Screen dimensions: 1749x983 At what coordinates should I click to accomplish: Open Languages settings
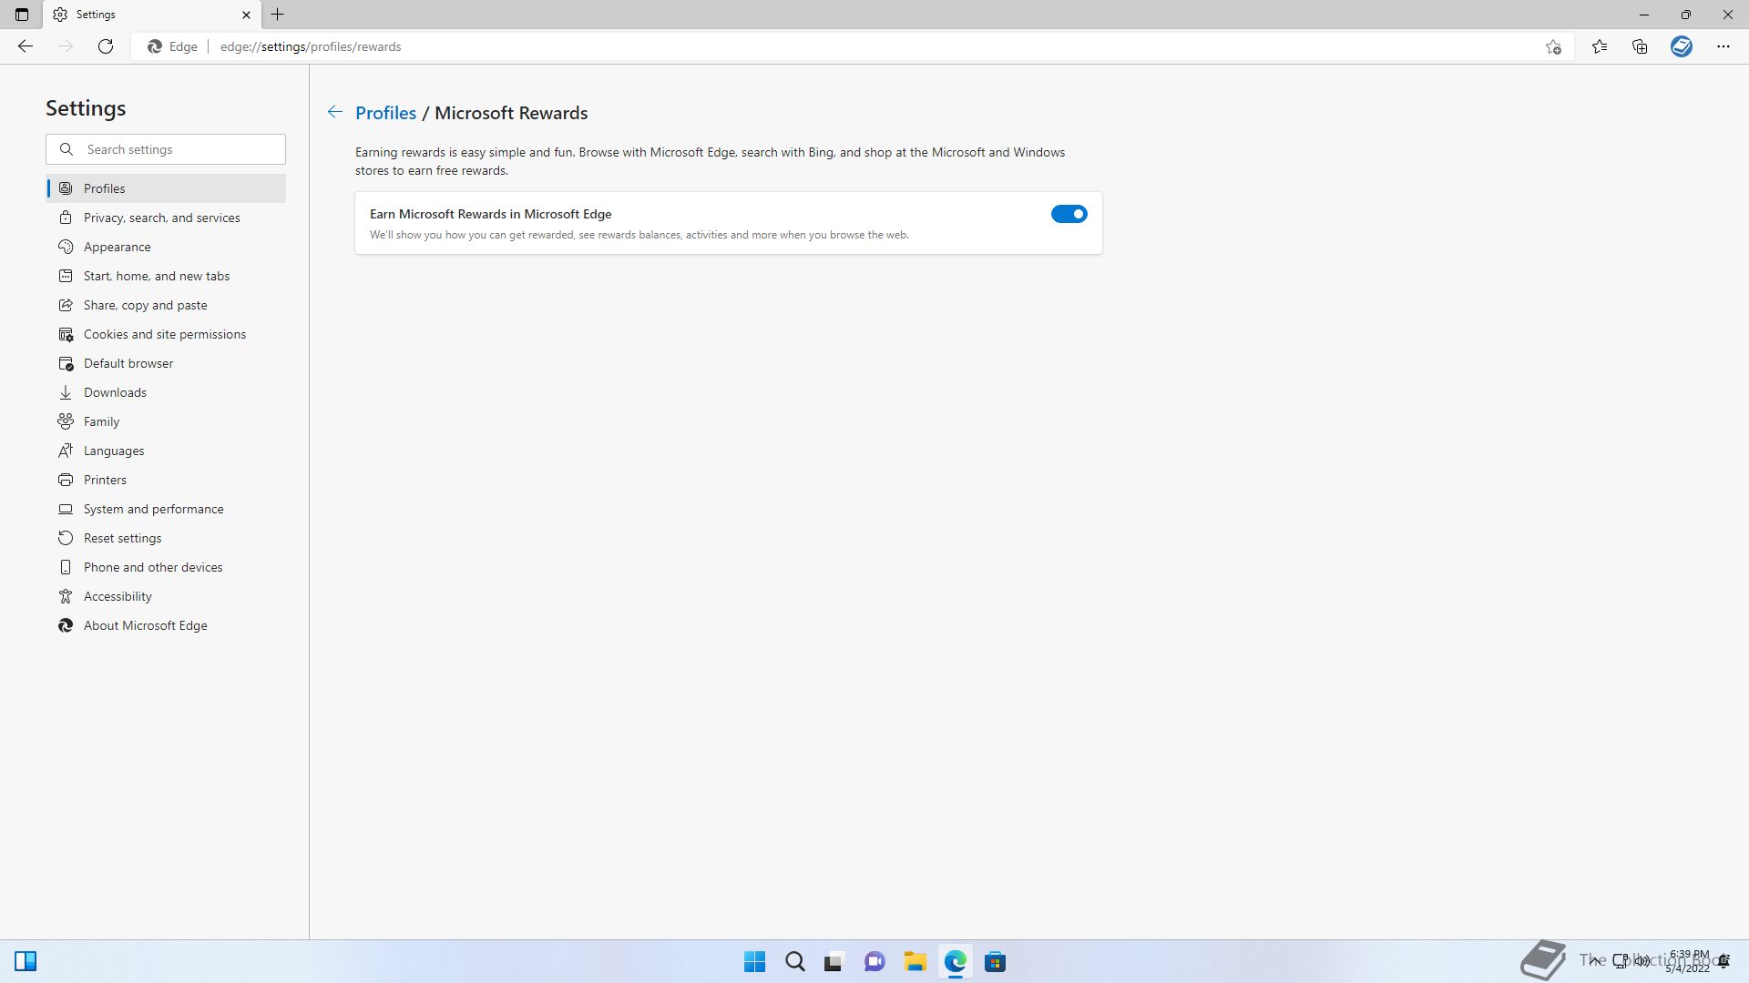click(x=166, y=451)
